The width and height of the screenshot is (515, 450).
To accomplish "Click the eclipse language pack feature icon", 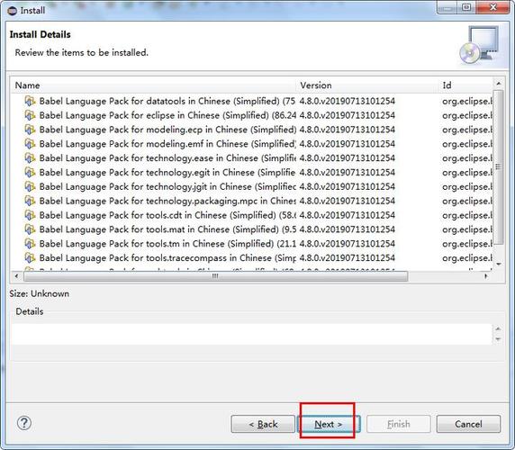I will [30, 115].
